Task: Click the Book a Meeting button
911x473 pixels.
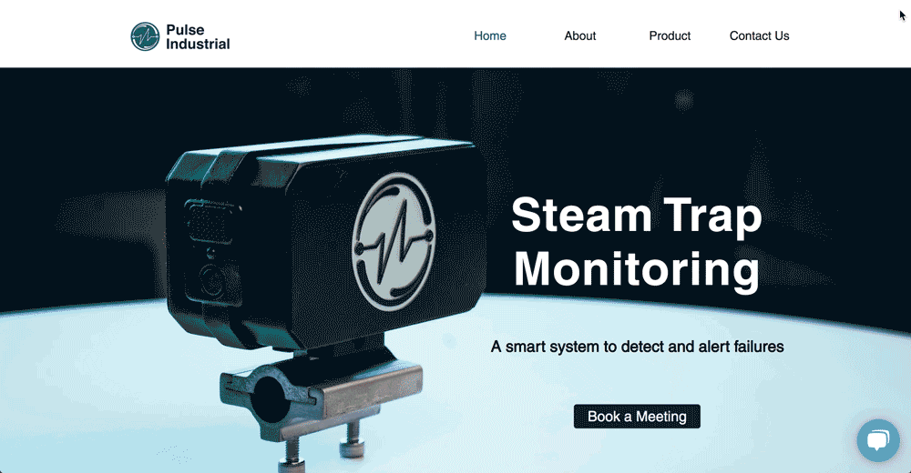Action: click(x=637, y=416)
